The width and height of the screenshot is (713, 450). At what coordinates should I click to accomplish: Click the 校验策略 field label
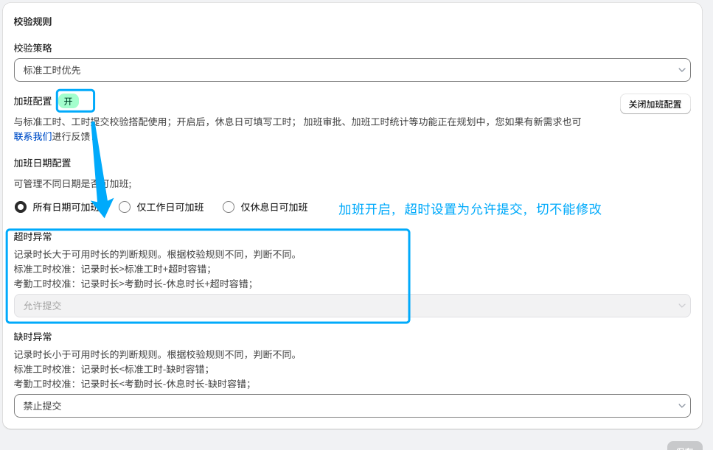tap(33, 48)
